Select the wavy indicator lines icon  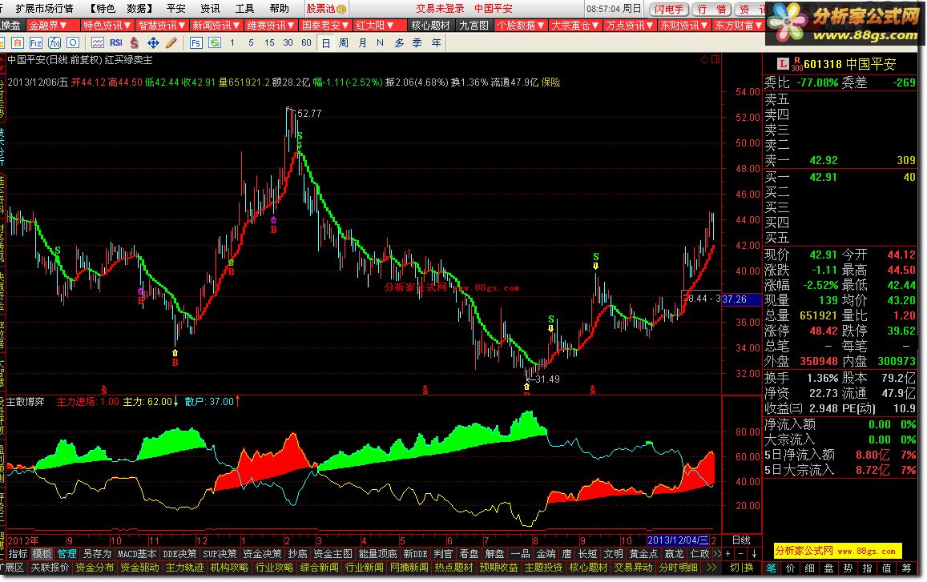(x=98, y=42)
